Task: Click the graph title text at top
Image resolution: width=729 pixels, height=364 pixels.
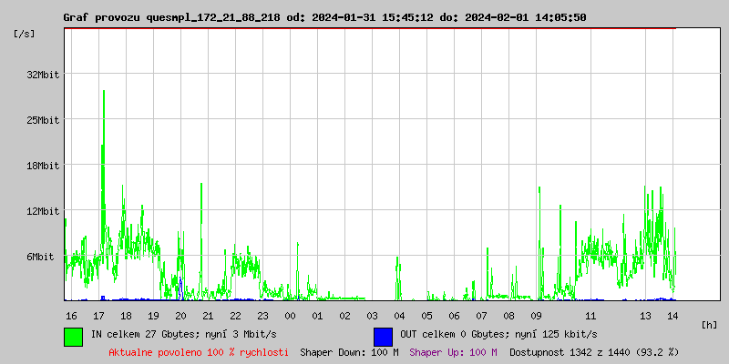Action: coord(324,17)
